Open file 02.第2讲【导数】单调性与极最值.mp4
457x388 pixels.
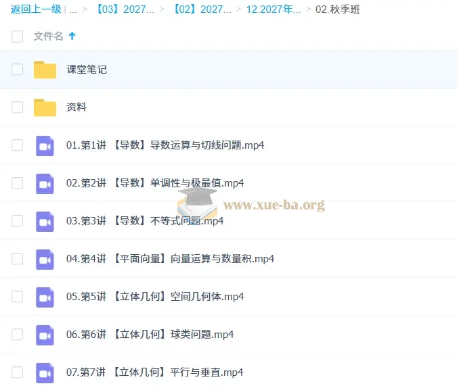(155, 183)
